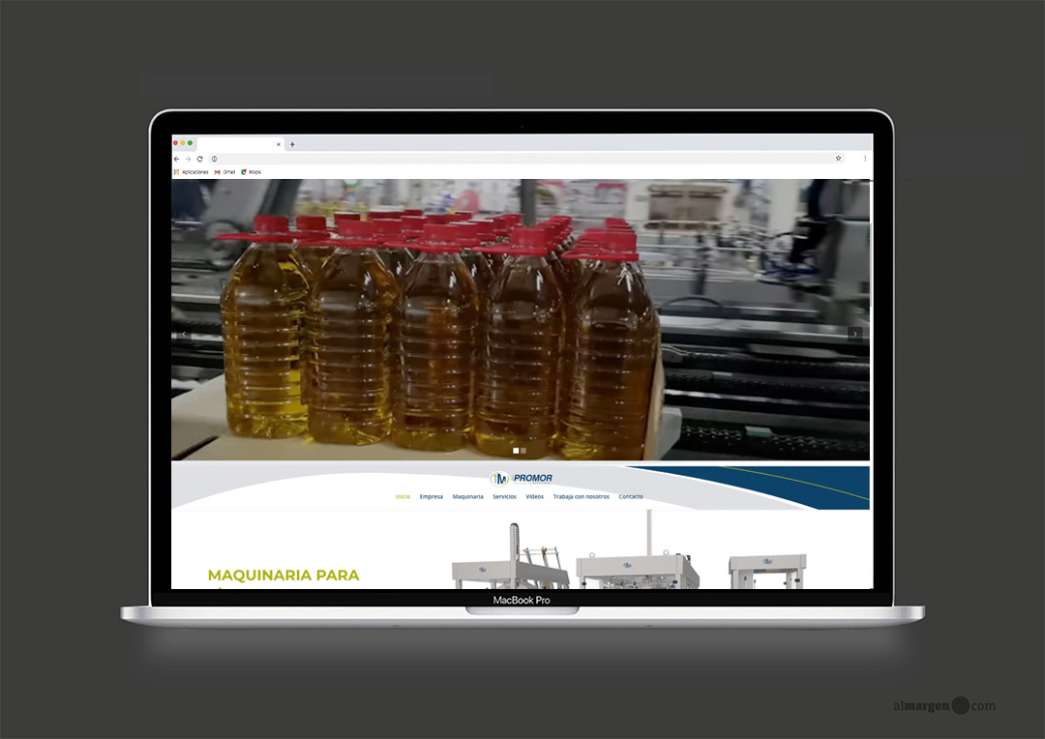This screenshot has width=1045, height=739.
Task: Click the "Contacto" link
Action: coord(631,496)
